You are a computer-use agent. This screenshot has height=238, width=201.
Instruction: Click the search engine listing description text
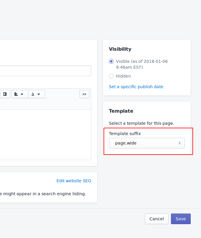(43, 194)
